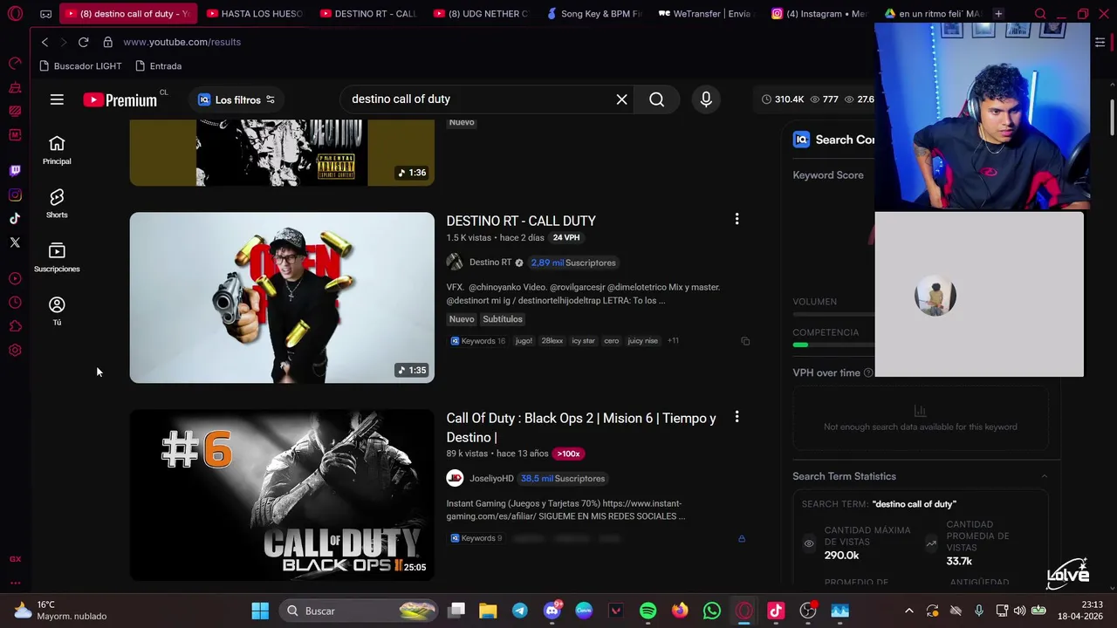
Task: Go back in browser history
Action: click(45, 42)
